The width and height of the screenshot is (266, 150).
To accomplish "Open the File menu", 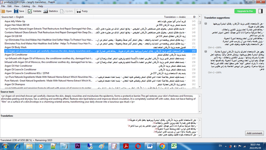I will [3, 6].
